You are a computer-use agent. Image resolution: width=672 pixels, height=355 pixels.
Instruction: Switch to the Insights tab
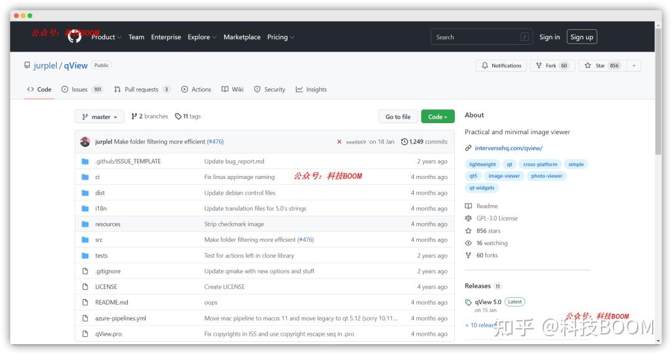(311, 89)
